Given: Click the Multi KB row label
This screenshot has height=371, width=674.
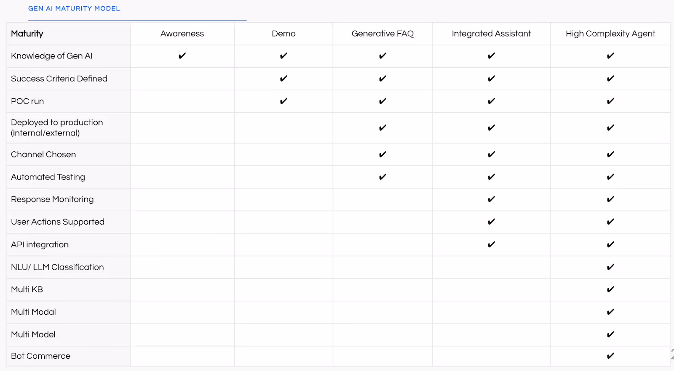Looking at the screenshot, I should pos(27,289).
